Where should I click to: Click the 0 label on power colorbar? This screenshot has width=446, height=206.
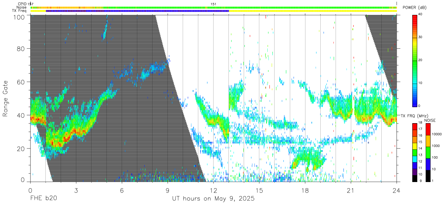(420, 106)
